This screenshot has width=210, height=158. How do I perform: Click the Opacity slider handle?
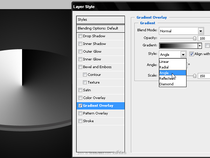coord(195,38)
